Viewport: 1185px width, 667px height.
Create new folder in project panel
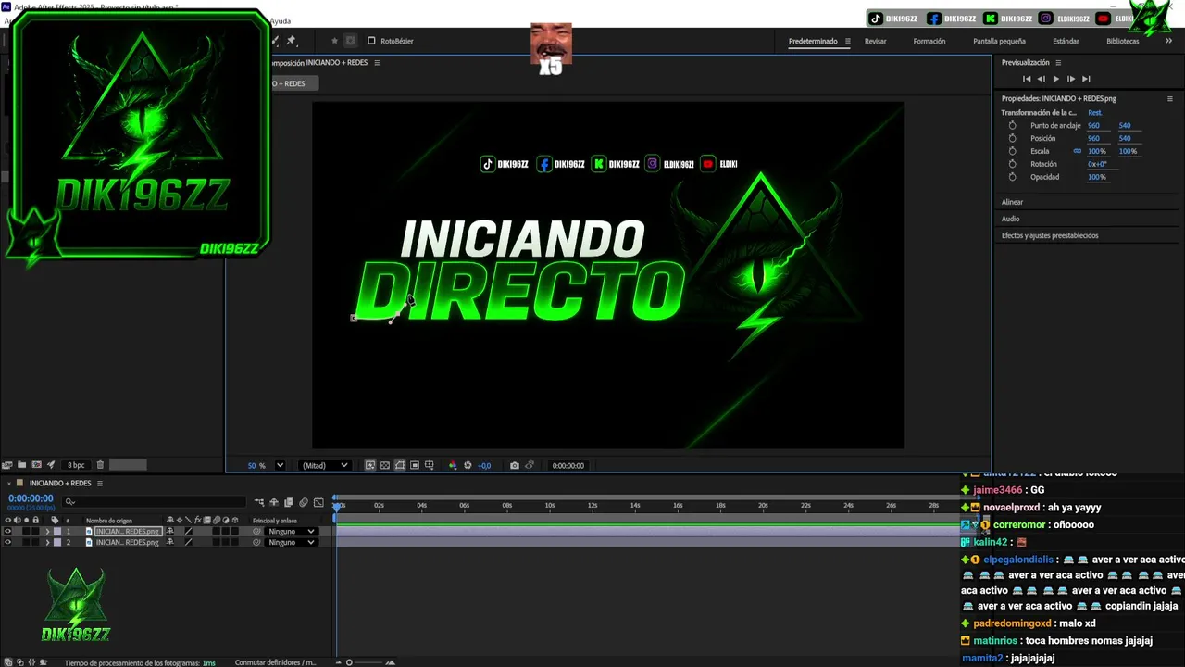(x=22, y=465)
